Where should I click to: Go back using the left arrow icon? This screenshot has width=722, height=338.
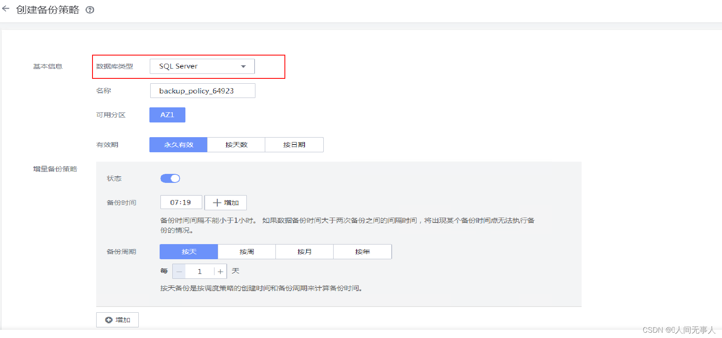(6, 9)
